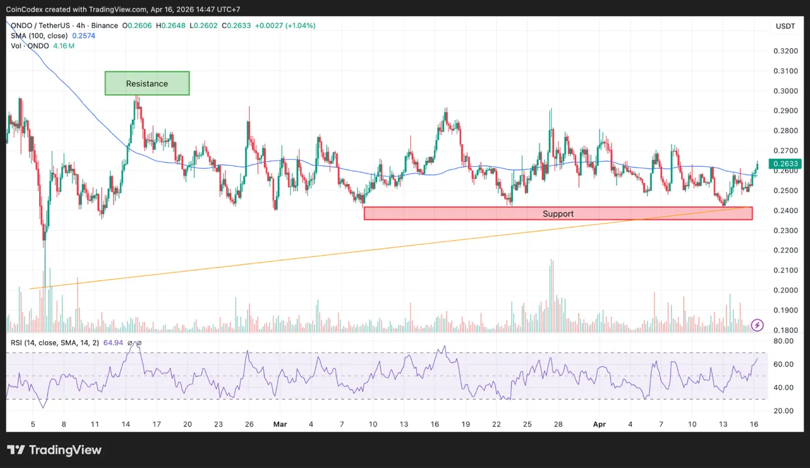Click the 0.2000 price axis label
Viewport: 810px width, 468px height.
(784, 291)
